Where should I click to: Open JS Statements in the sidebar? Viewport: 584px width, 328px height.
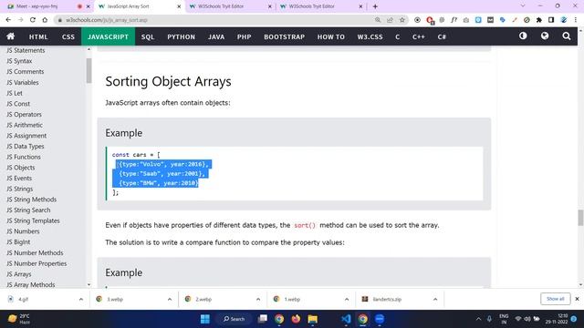[26, 50]
